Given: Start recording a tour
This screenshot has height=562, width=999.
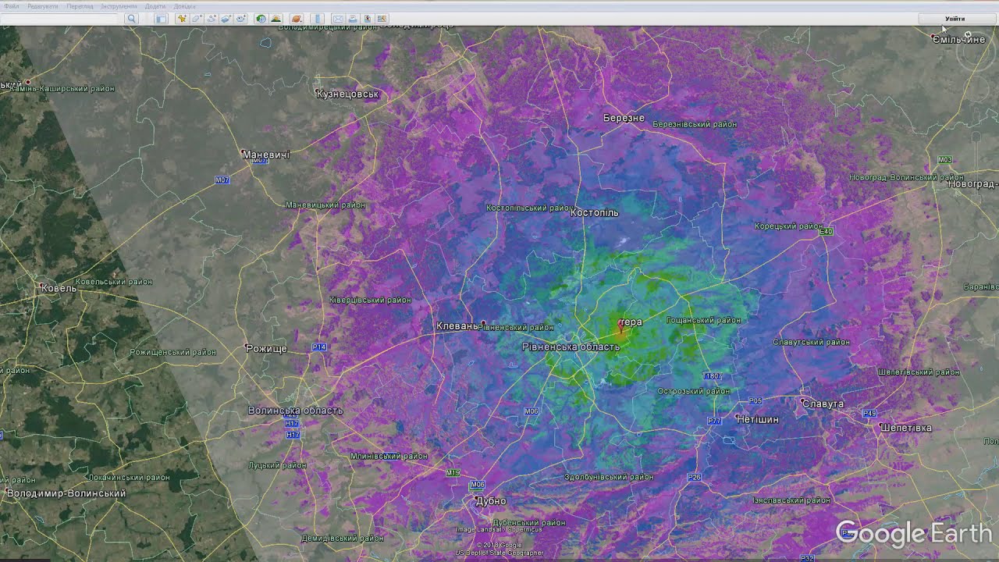Looking at the screenshot, I should coord(241,19).
